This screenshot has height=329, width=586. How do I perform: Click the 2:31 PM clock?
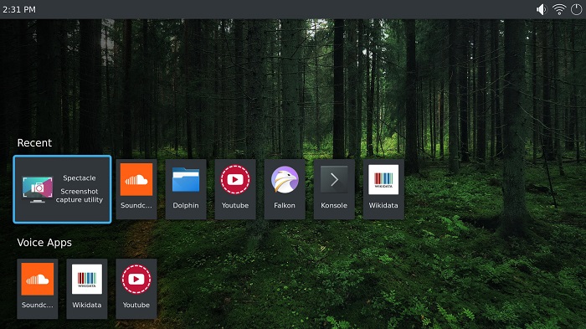[19, 10]
